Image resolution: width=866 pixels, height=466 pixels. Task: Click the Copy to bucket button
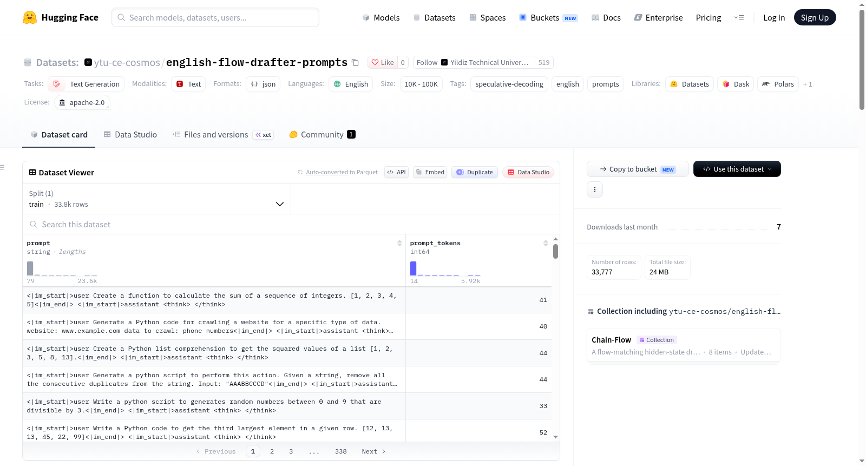638,169
